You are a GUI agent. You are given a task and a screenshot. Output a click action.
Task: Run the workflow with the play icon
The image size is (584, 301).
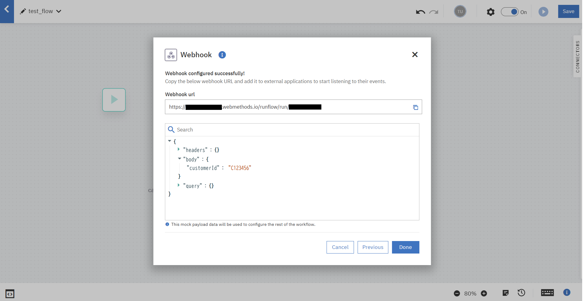click(543, 12)
